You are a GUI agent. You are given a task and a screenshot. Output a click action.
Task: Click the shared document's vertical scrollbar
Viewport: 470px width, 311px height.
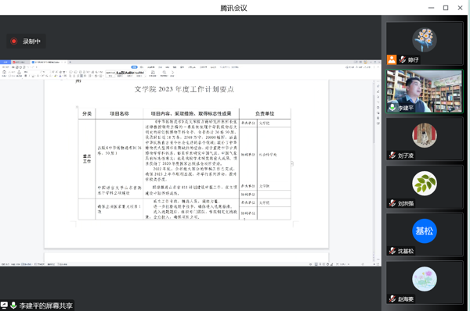click(374, 120)
